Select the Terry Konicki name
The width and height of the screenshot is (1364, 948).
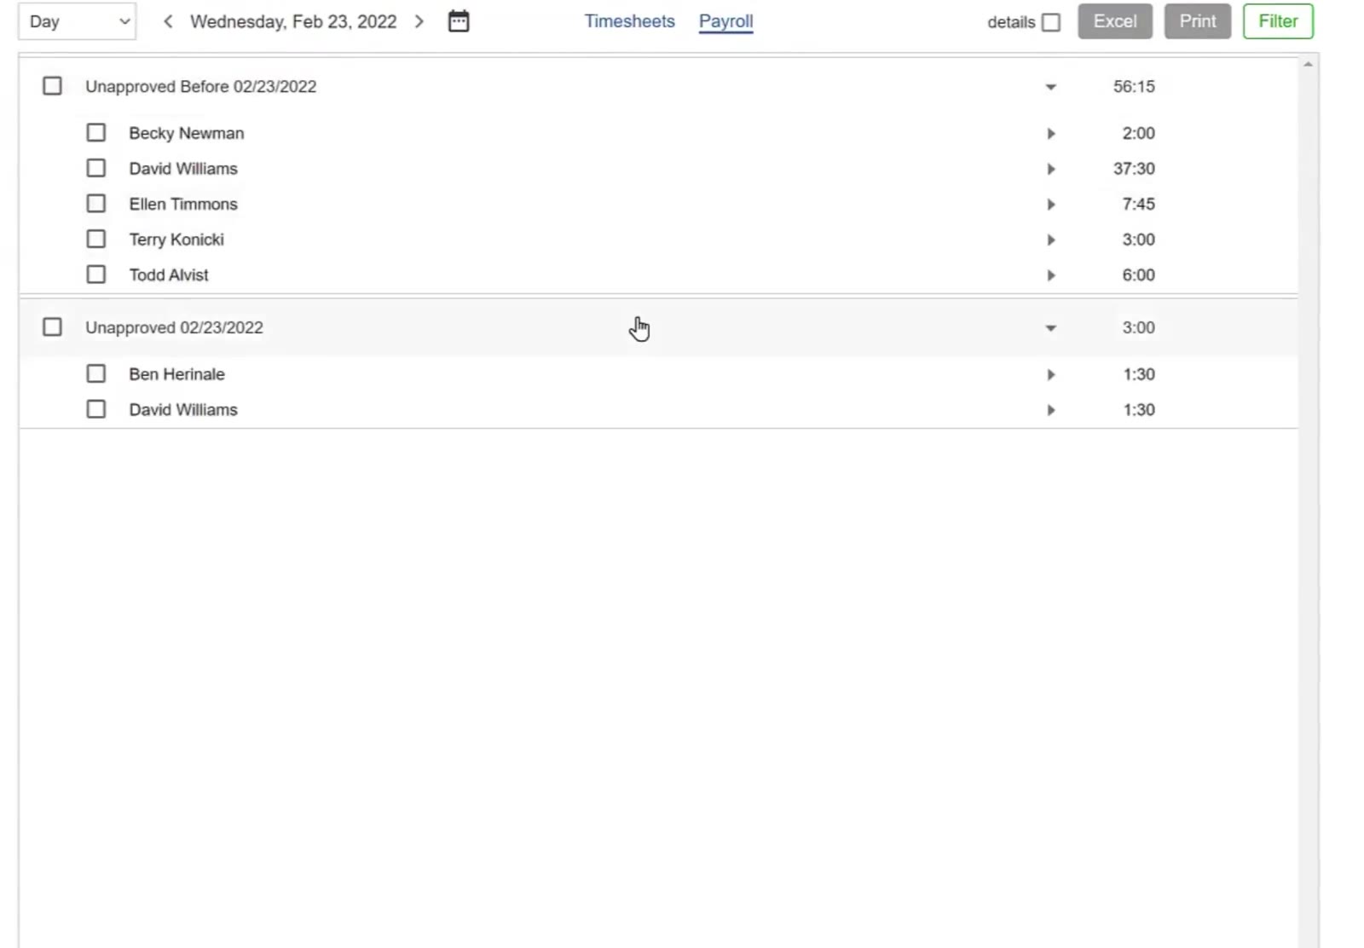pyautogui.click(x=176, y=240)
